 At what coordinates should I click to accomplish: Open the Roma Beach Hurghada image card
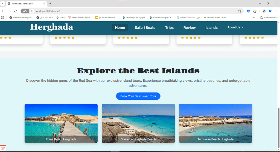[x=61, y=124]
